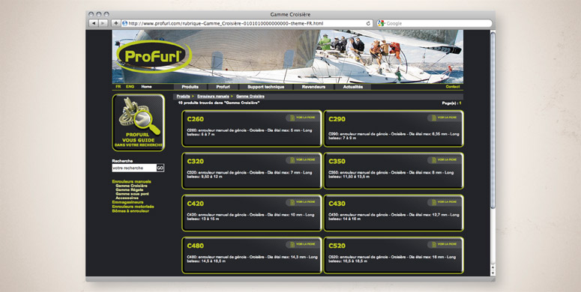Open the Contact link
This screenshot has width=581, height=292.
(453, 87)
